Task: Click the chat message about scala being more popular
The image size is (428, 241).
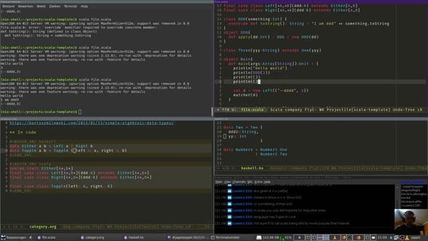Action: (x=302, y=224)
